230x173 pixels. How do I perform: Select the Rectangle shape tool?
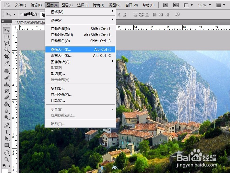click(x=7, y=145)
